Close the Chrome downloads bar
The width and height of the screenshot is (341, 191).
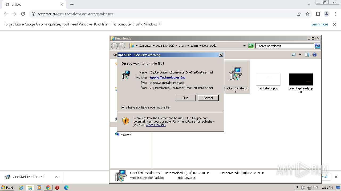336,177
